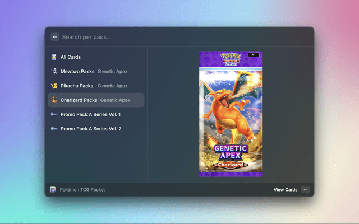This screenshot has width=359, height=224.
Task: Click the Charizard booster pack image
Action: tap(231, 112)
